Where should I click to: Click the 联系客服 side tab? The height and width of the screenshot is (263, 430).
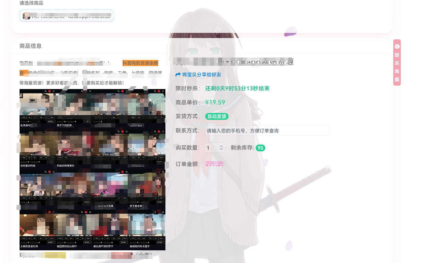397,63
